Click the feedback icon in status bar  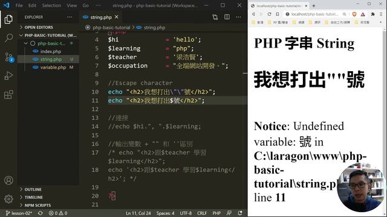click(229, 213)
